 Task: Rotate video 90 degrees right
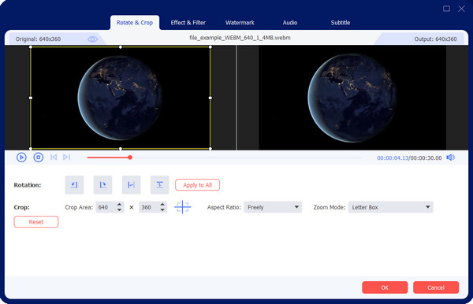pyautogui.click(x=102, y=185)
